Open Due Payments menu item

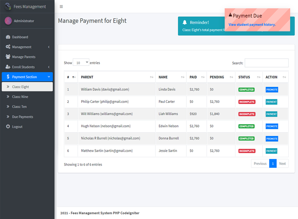pos(27,117)
